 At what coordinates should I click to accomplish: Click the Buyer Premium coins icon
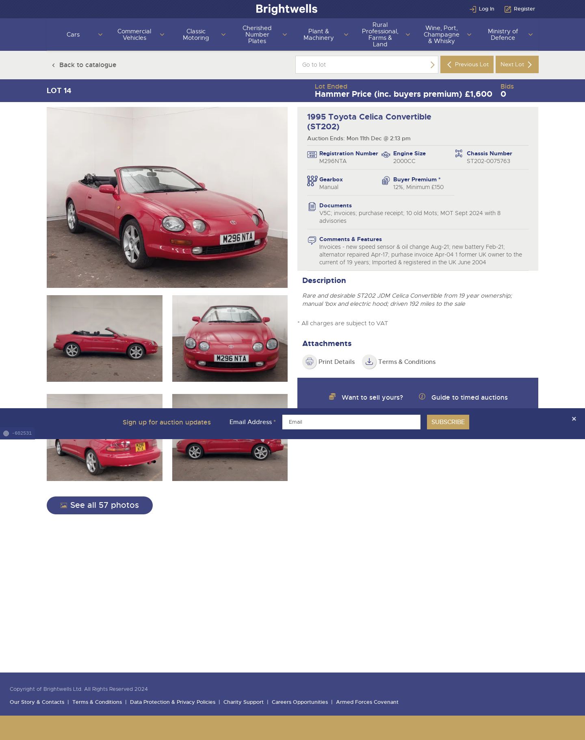pyautogui.click(x=386, y=181)
